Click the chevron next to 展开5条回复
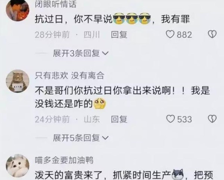Viewport: 224px width, 180px height. click(x=105, y=138)
